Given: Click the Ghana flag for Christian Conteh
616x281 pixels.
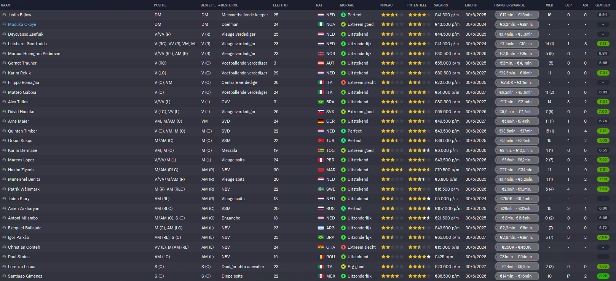Looking at the screenshot, I should (x=321, y=247).
